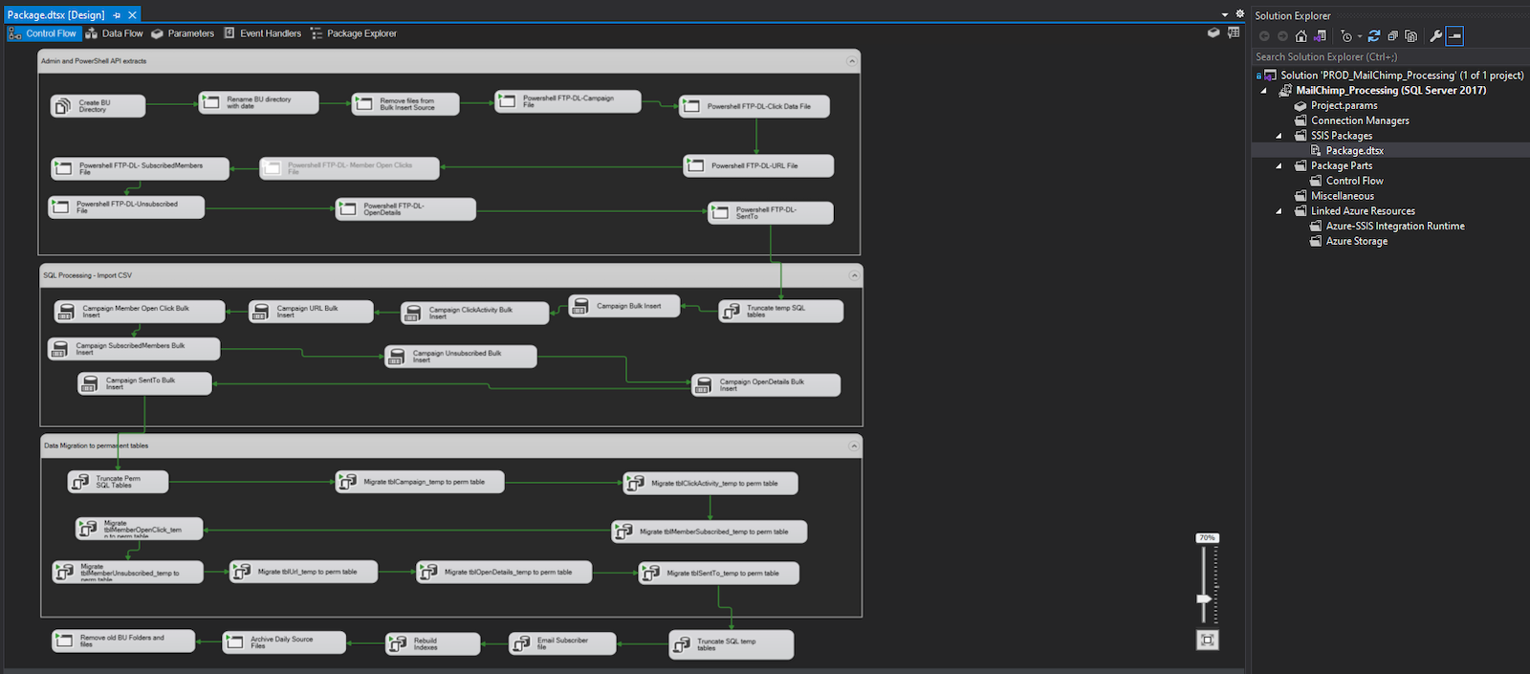Collapse the Admin and PowerShell API extracts container
This screenshot has height=674, width=1530.
click(852, 61)
